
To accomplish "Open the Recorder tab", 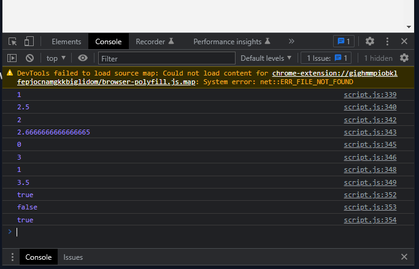I will click(x=155, y=42).
